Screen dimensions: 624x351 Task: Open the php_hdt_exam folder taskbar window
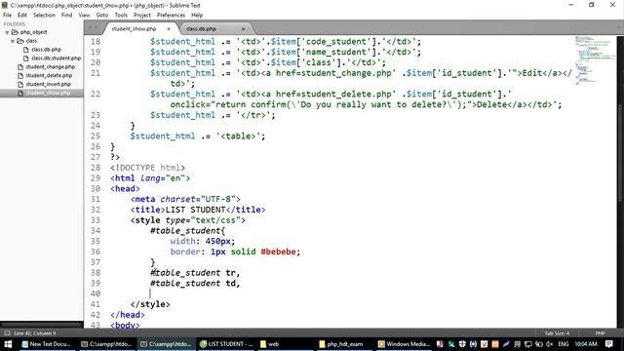pos(345,344)
